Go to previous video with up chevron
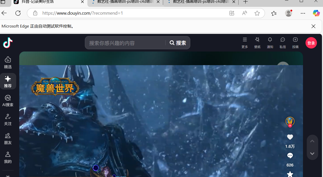The image size is (323, 177). click(312, 141)
